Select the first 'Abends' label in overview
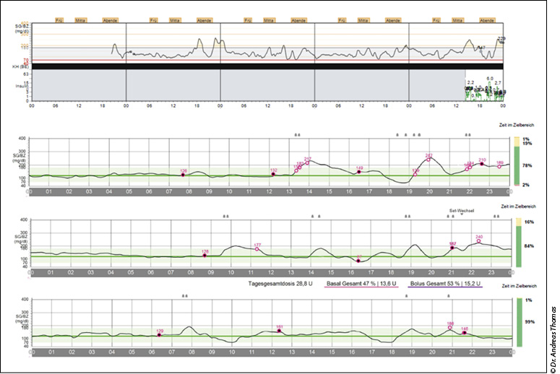The image size is (560, 374). [x=110, y=20]
